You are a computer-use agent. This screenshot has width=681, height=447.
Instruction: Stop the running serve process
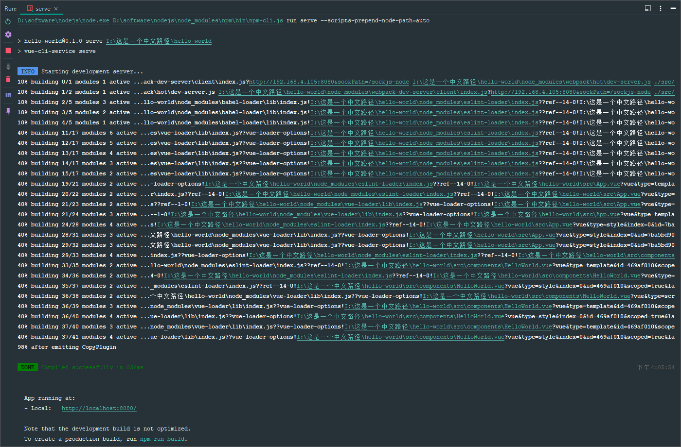(8, 51)
